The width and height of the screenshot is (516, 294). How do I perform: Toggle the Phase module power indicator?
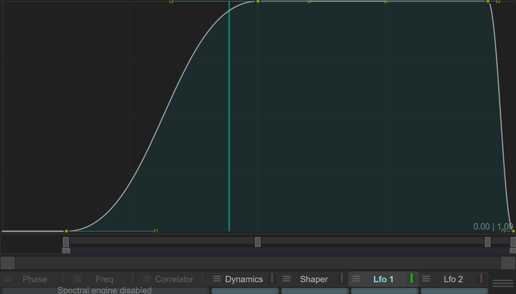(x=63, y=278)
